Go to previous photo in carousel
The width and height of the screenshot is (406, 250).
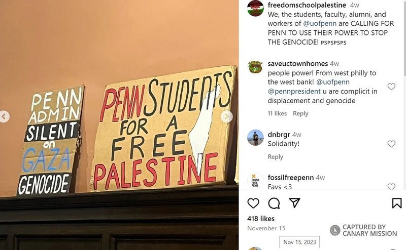coord(4,117)
